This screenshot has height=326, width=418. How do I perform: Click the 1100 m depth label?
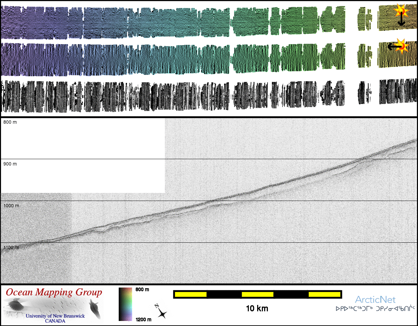[11, 247]
